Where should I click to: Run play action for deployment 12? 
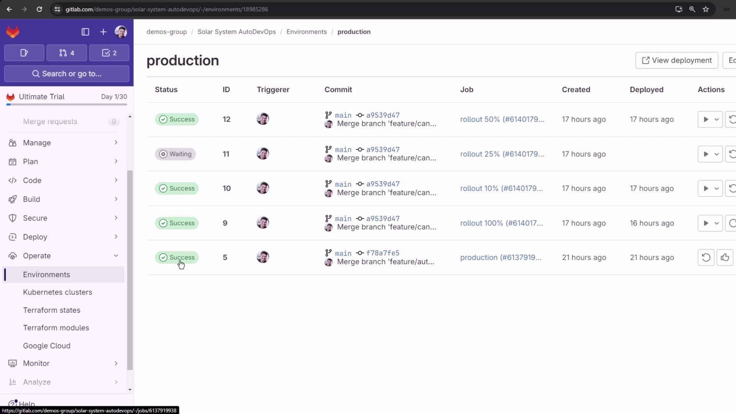pyautogui.click(x=705, y=120)
